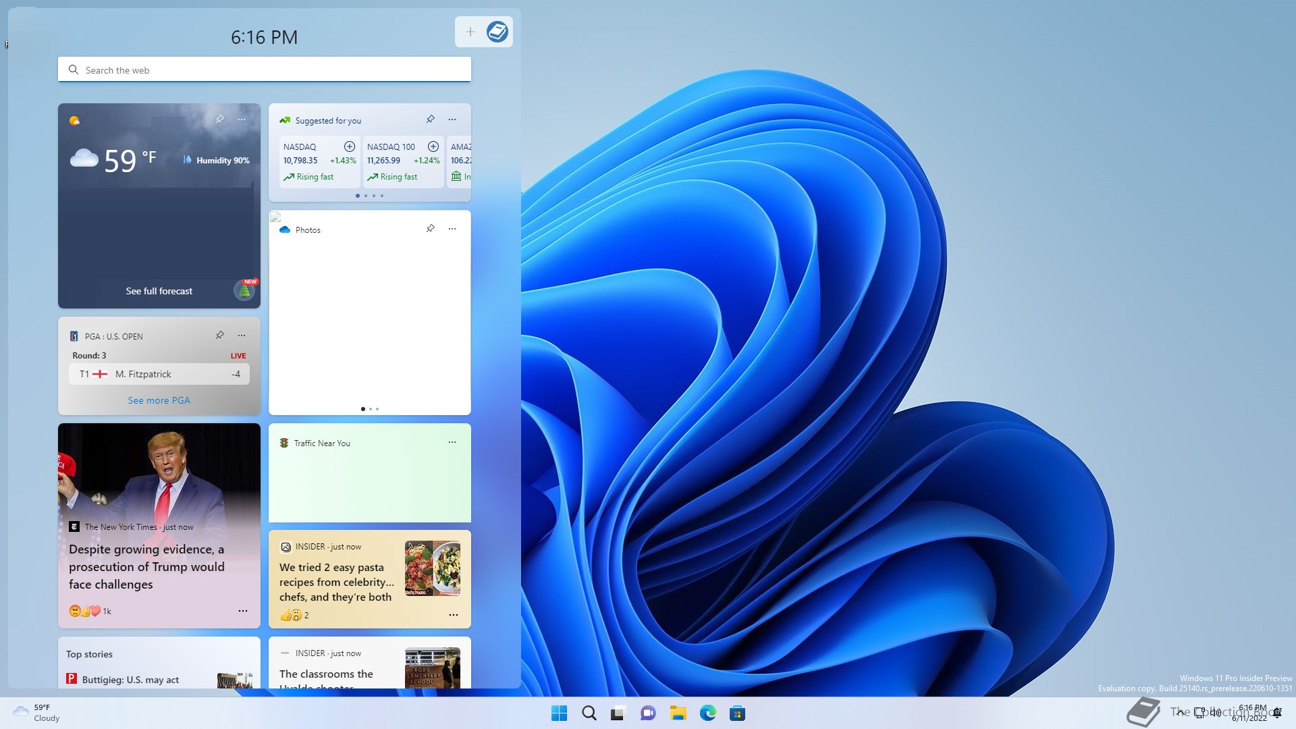This screenshot has height=729, width=1296.
Task: Open File Explorer from taskbar
Action: tap(678, 713)
